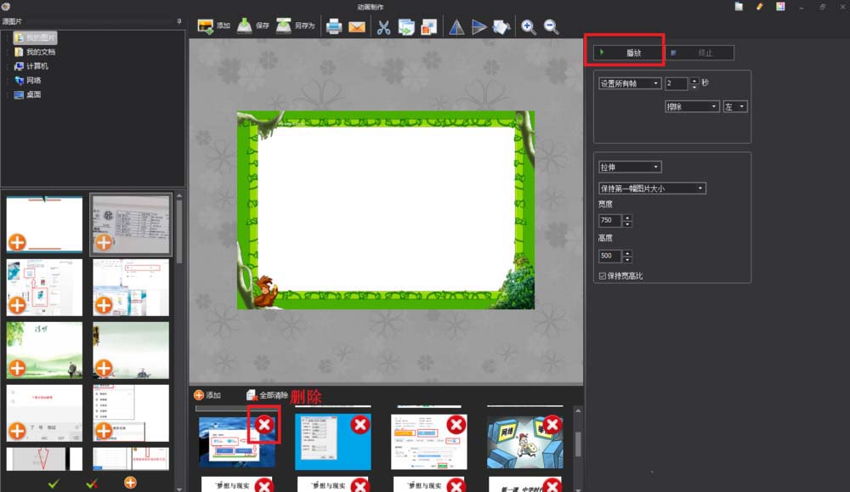
Task: Open the 设置所有帧 dropdown
Action: click(x=630, y=83)
